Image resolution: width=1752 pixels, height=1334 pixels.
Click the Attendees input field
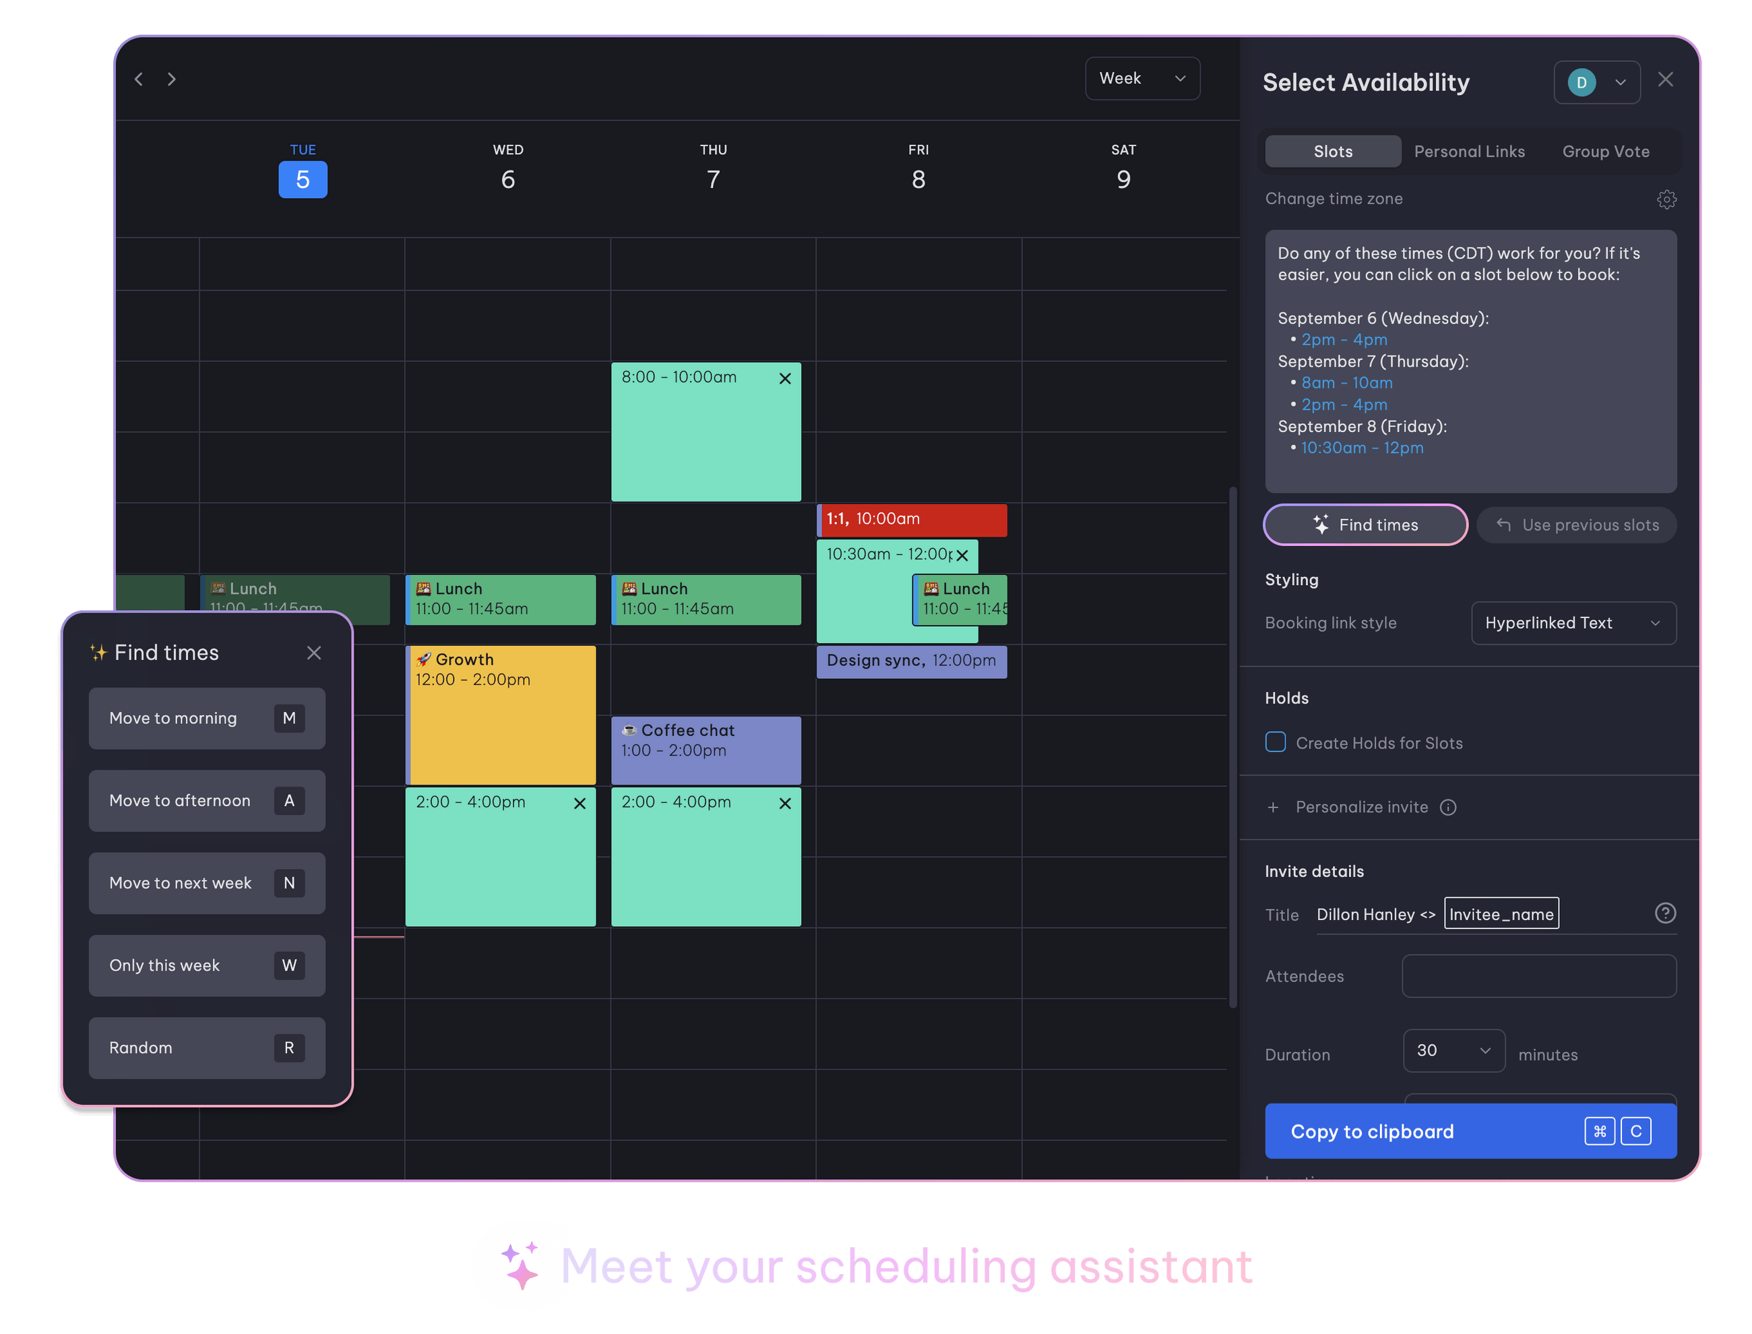tap(1538, 976)
